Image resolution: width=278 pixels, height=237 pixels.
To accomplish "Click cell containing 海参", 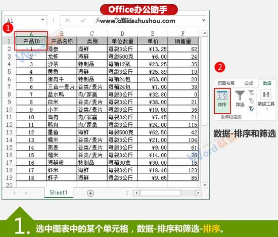I will 62,49.
